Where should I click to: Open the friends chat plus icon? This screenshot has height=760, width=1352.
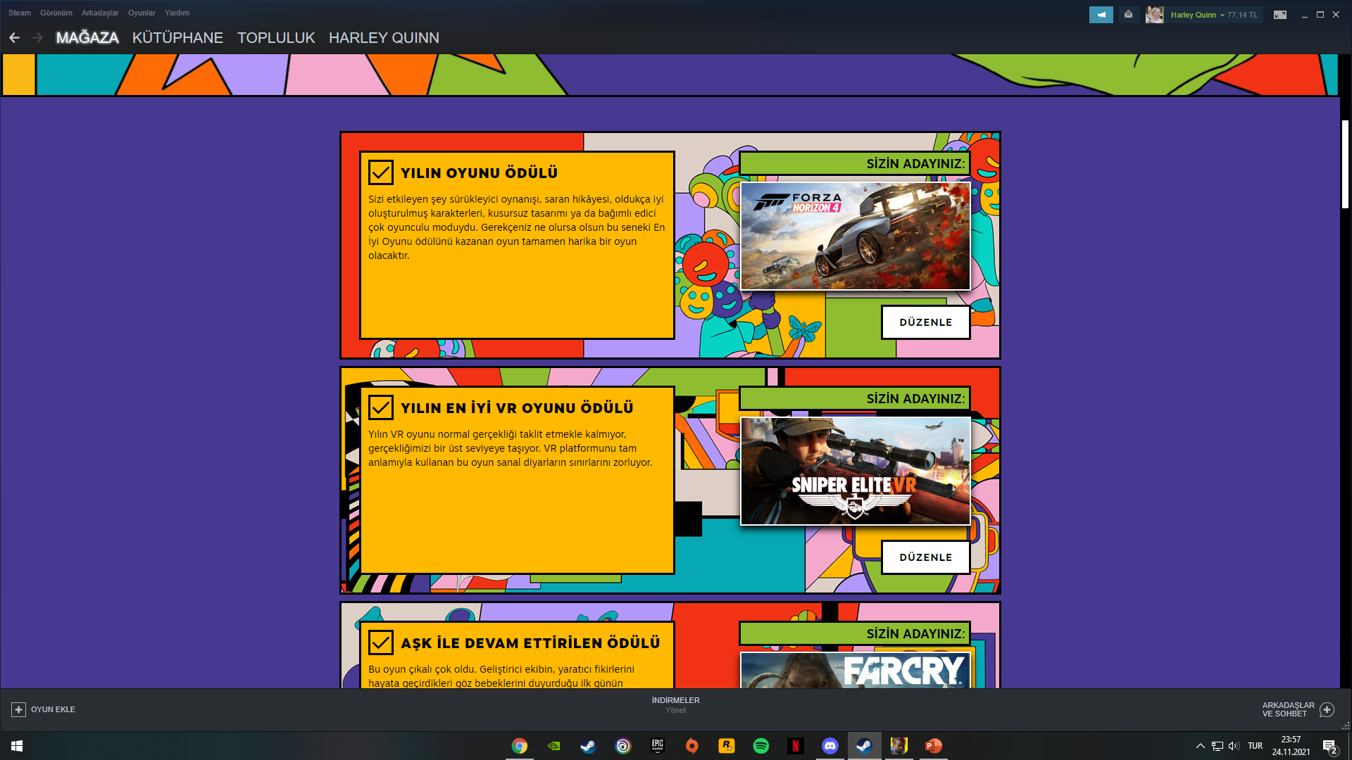(1327, 709)
